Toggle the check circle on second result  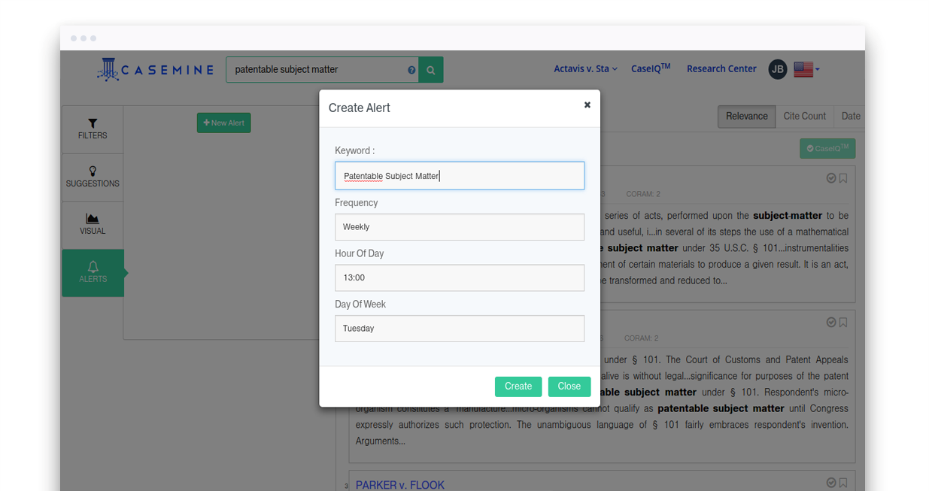click(831, 322)
